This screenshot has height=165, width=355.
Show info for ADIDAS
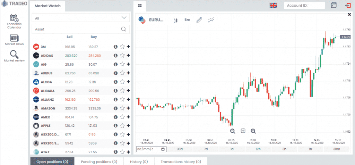115,55
